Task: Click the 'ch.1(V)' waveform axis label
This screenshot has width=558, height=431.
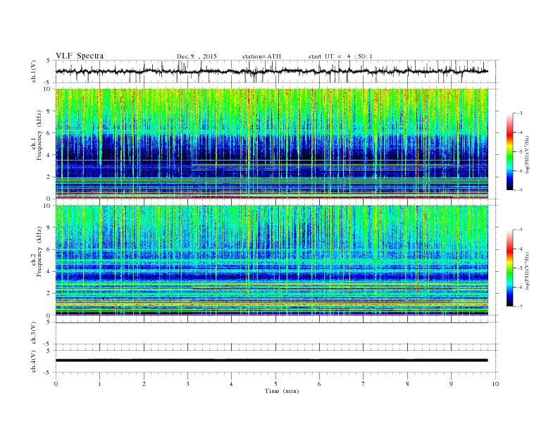Action: click(x=34, y=71)
